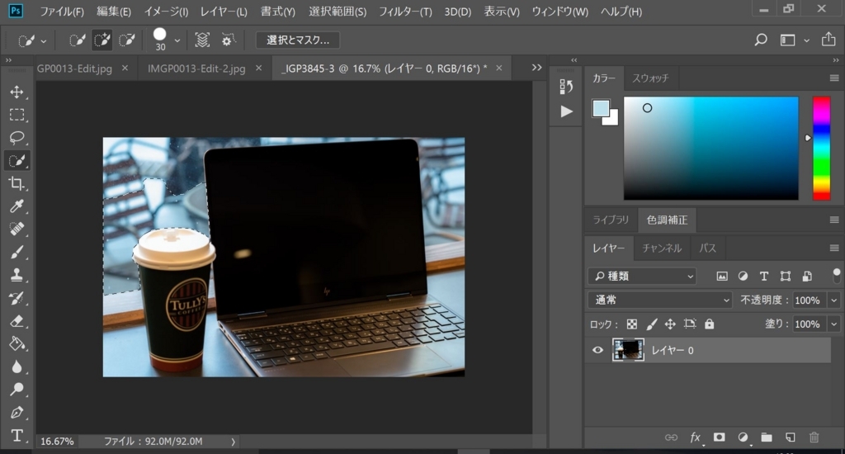
Task: Open the Layers panel options menu
Action: tap(833, 248)
